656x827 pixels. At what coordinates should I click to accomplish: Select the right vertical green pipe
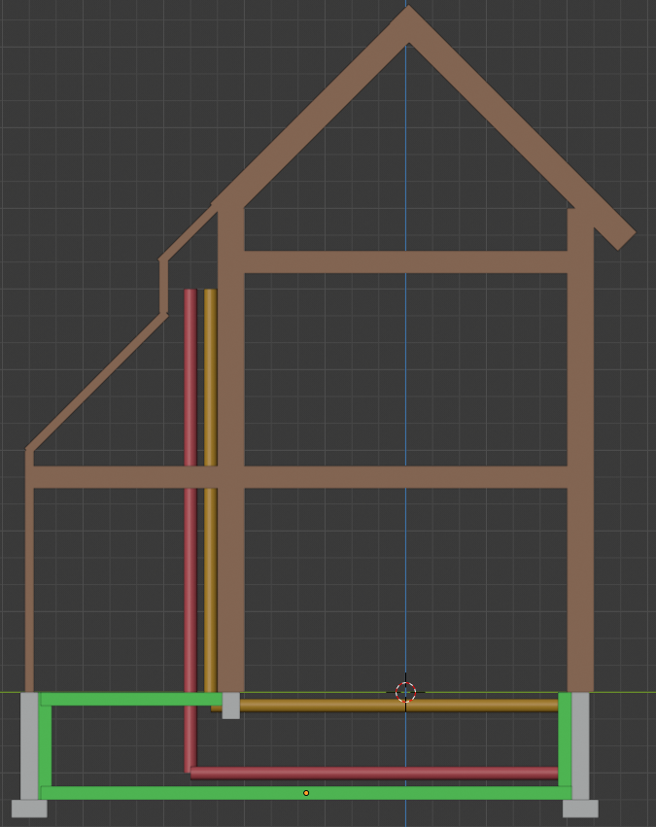coord(565,740)
